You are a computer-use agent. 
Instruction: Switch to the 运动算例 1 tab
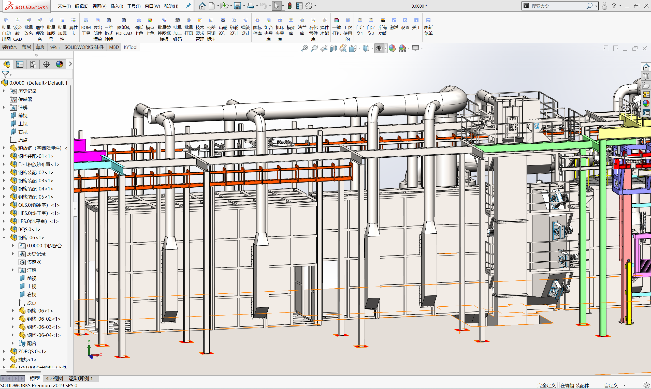tap(81, 378)
